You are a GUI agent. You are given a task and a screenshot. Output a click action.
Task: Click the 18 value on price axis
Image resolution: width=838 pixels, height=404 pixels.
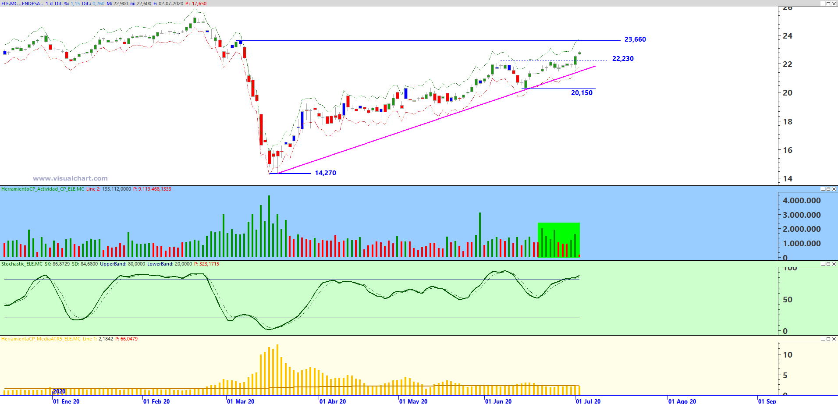788,122
